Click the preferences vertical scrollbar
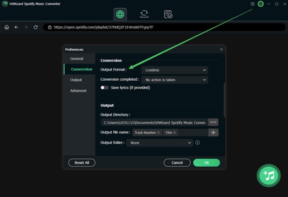The height and width of the screenshot is (197, 288). point(224,100)
